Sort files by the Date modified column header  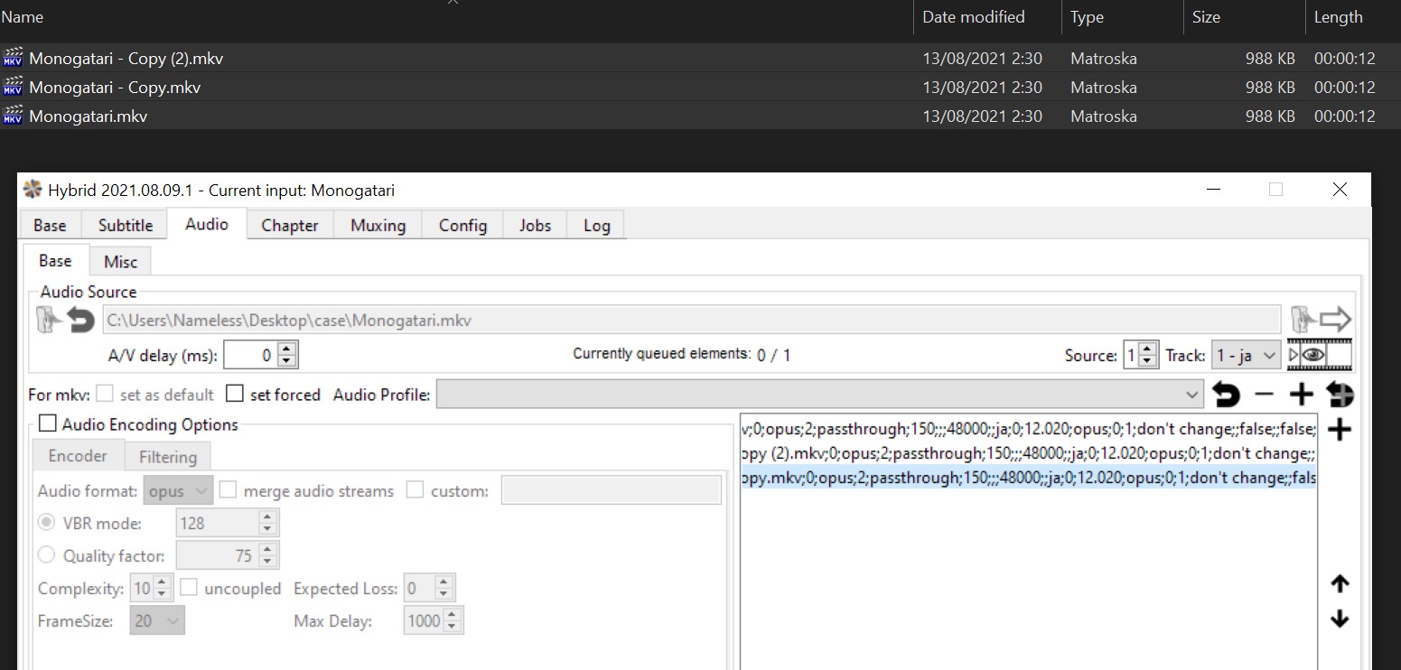click(973, 17)
